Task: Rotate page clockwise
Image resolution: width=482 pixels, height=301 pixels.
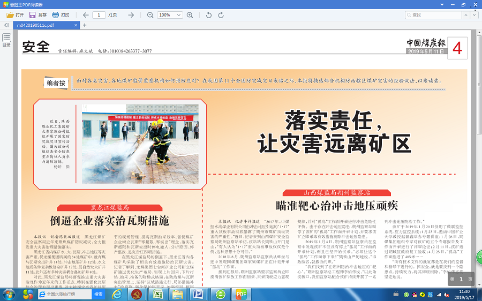Action: [x=222, y=15]
